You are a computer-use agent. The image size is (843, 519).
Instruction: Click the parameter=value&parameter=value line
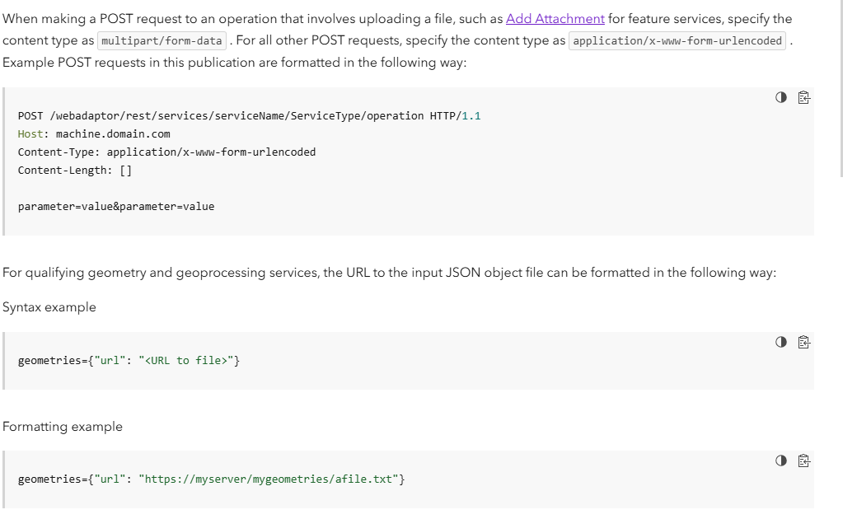pyautogui.click(x=115, y=206)
